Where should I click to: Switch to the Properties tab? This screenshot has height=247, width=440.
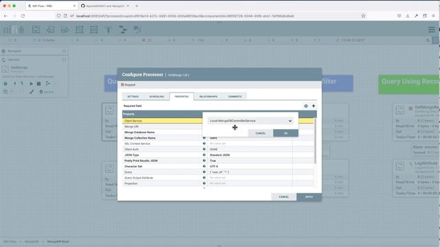pos(181,96)
